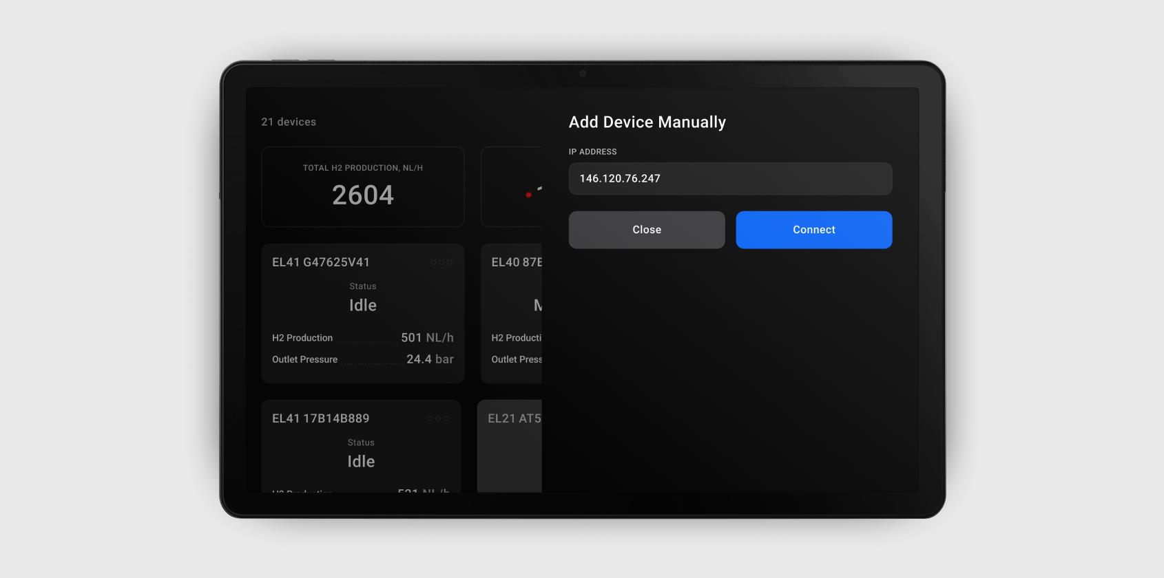Open options menu for EL41 17B14B889
The height and width of the screenshot is (578, 1164).
point(438,418)
